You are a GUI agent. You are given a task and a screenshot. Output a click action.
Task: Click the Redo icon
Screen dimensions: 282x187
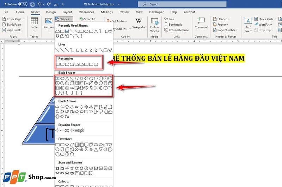(49, 4)
